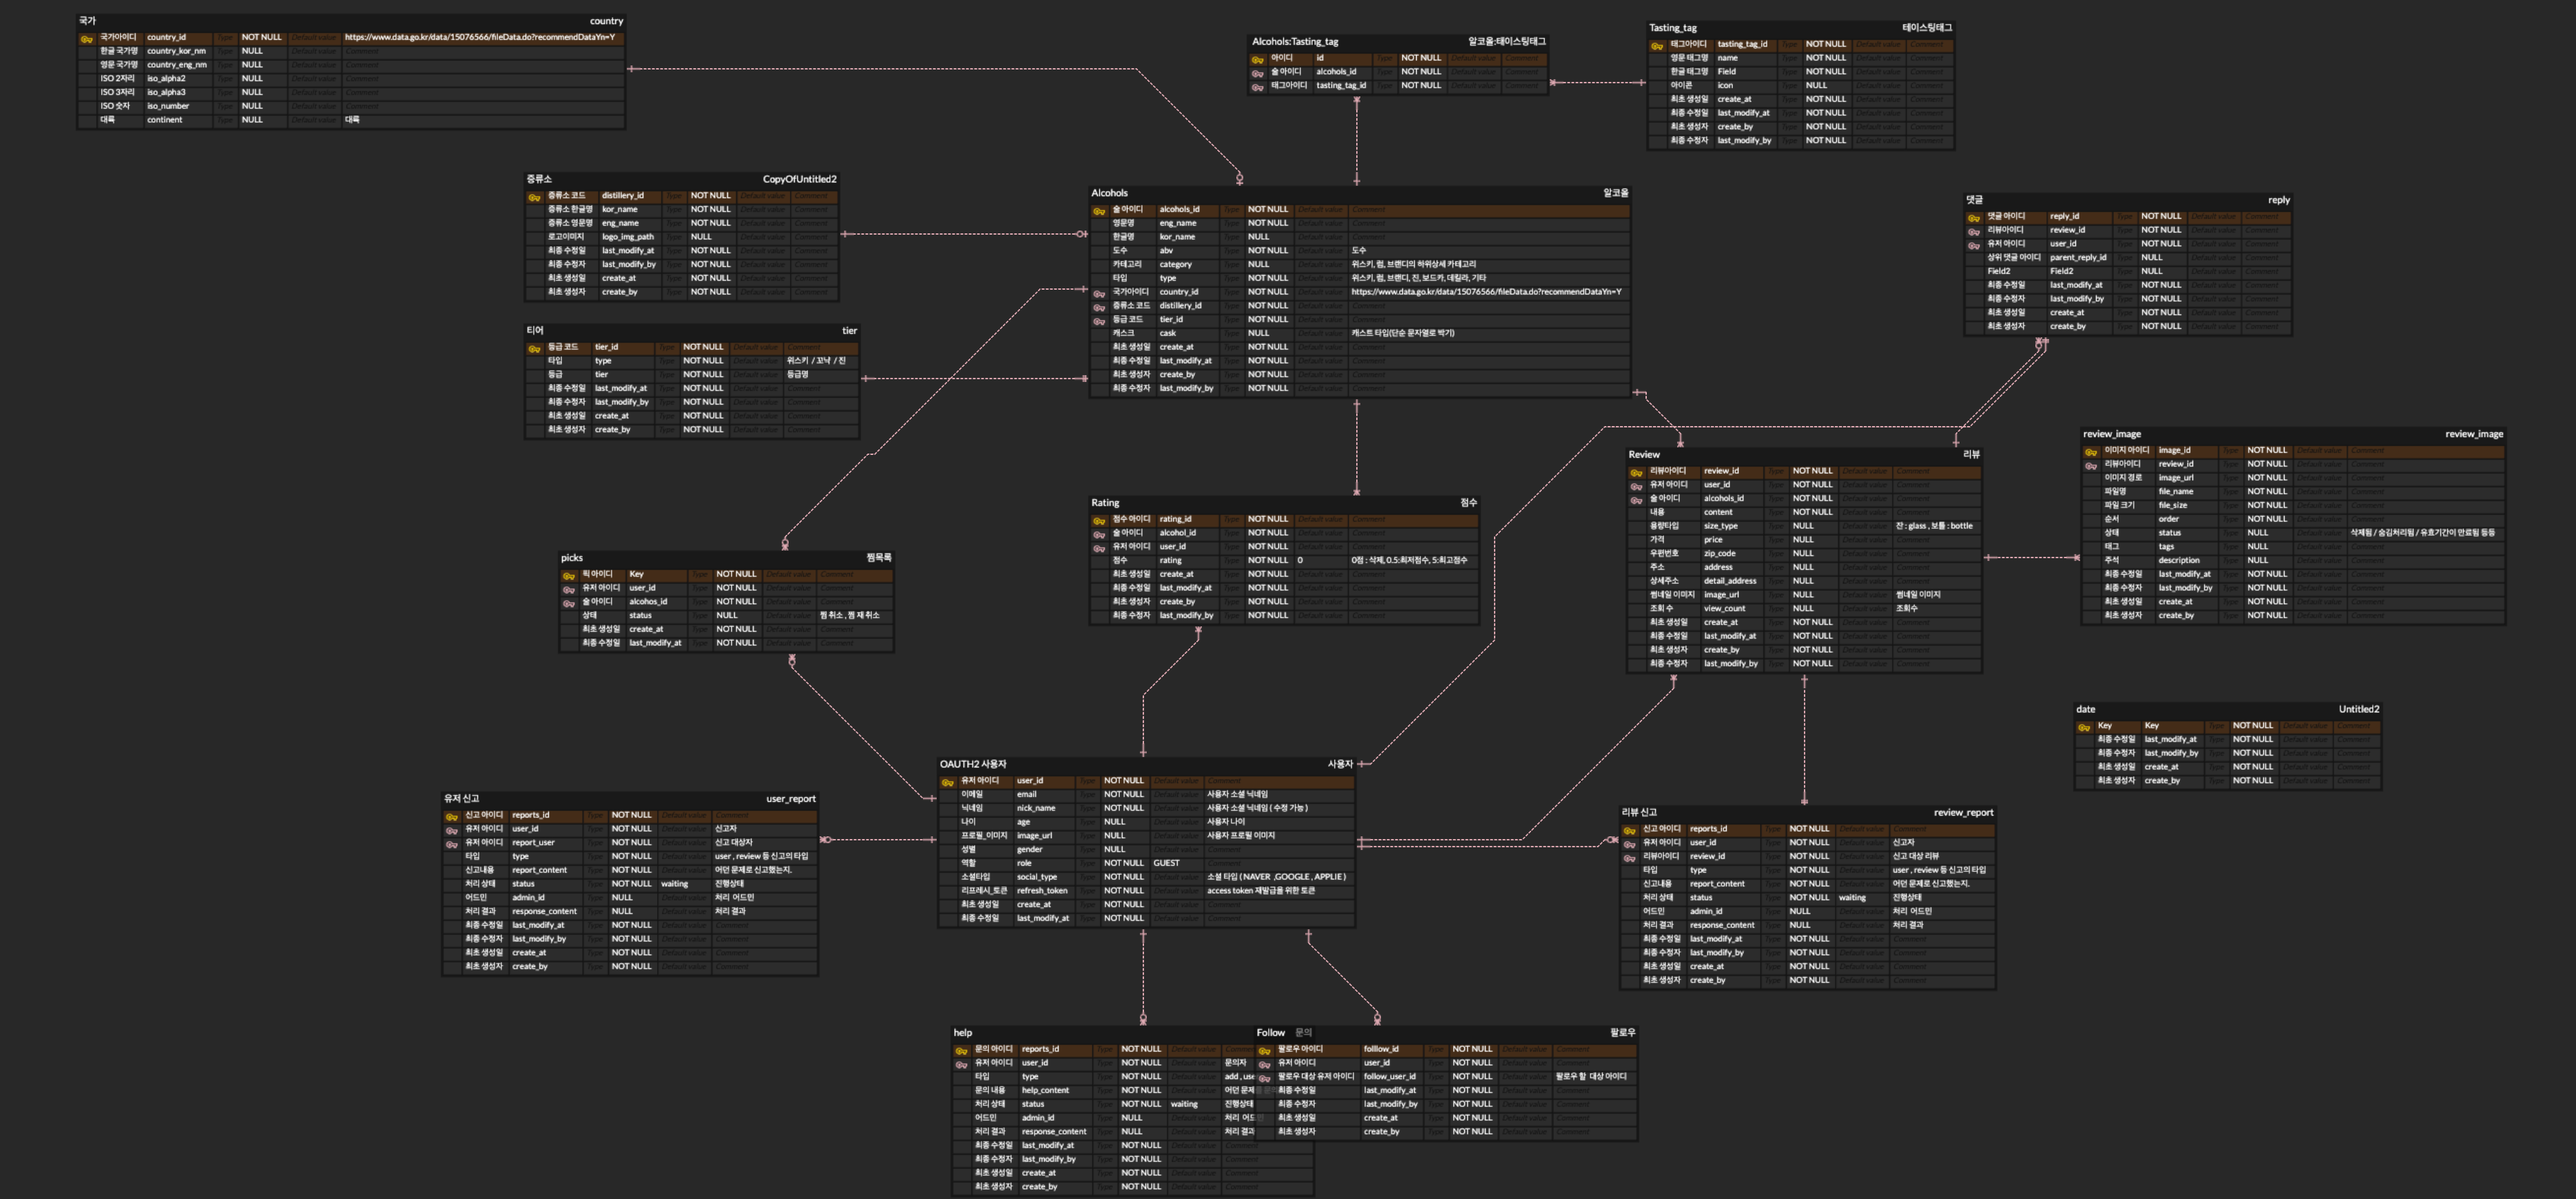Screen dimensions: 2576x1199
Task: Click the key icon of tasting_tag_id in Tasting_tag
Action: (x=1657, y=45)
